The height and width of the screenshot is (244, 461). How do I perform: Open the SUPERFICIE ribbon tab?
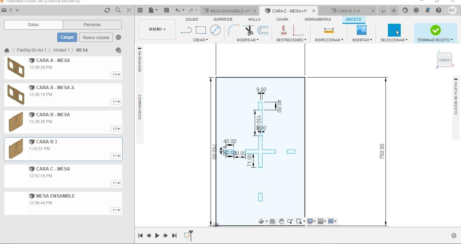tap(223, 19)
